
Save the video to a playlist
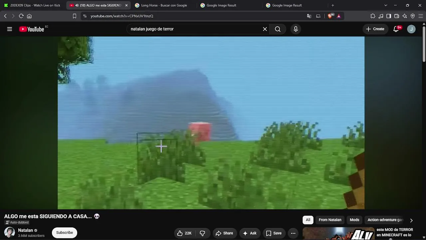pos(274,233)
